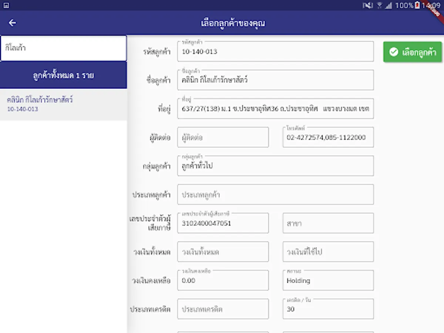Go back using the arrow icon
The width and height of the screenshot is (444, 333).
(x=12, y=23)
